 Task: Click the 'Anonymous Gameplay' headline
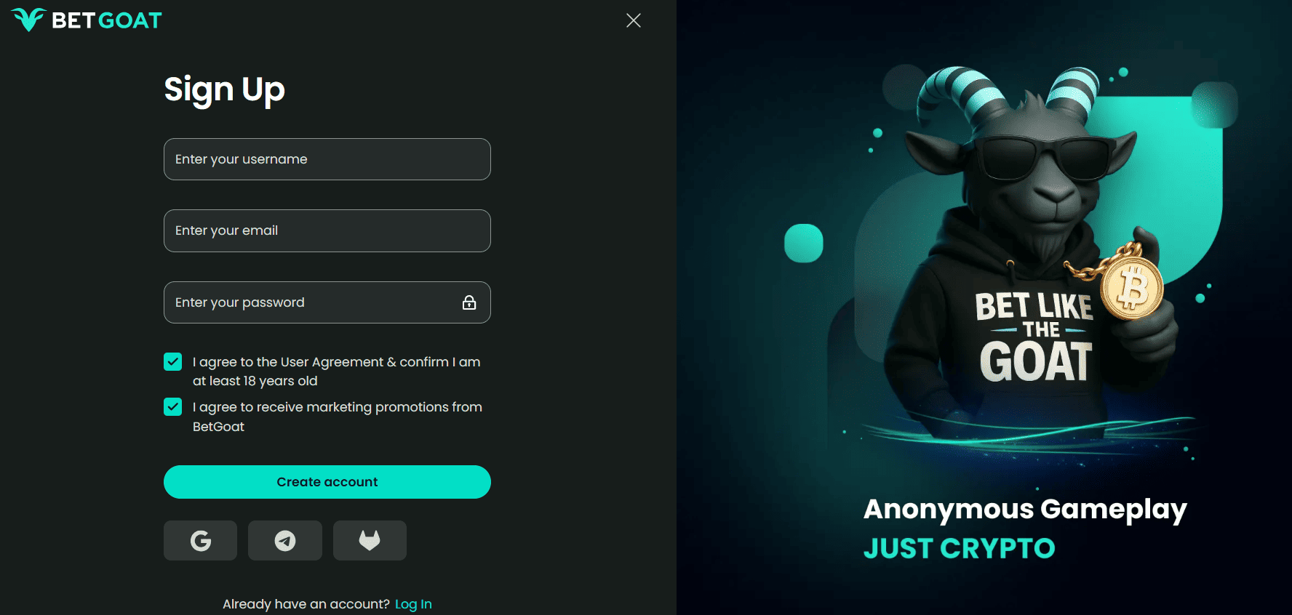tap(1025, 510)
